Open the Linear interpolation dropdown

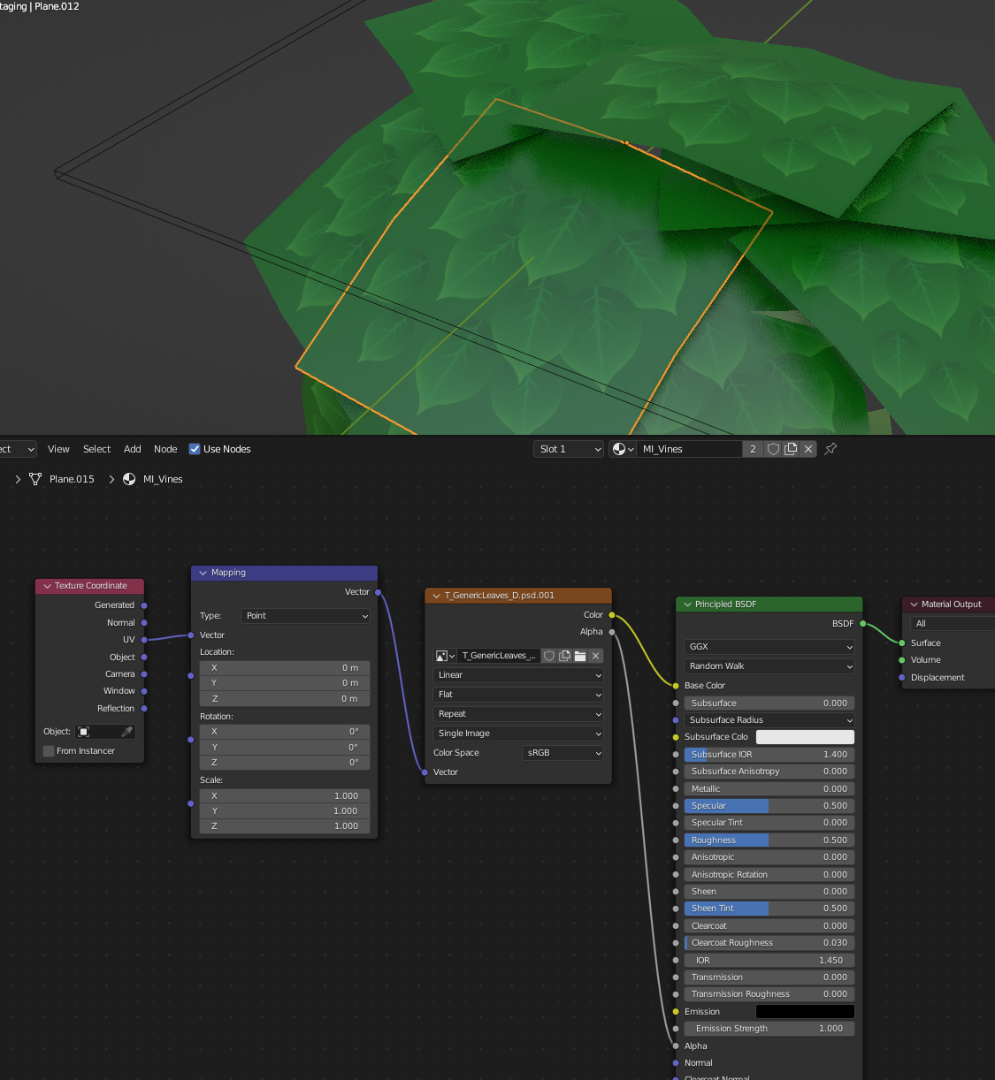(x=518, y=675)
